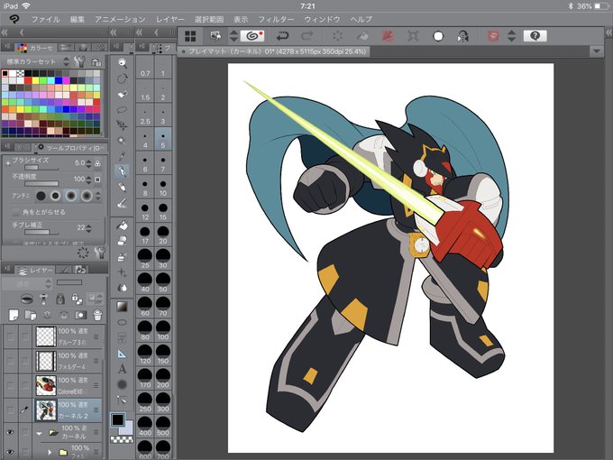Toggle opacity pressure dynamics box

(97, 179)
